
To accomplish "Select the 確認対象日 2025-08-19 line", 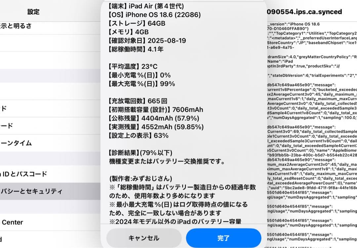I will click(x=147, y=41).
